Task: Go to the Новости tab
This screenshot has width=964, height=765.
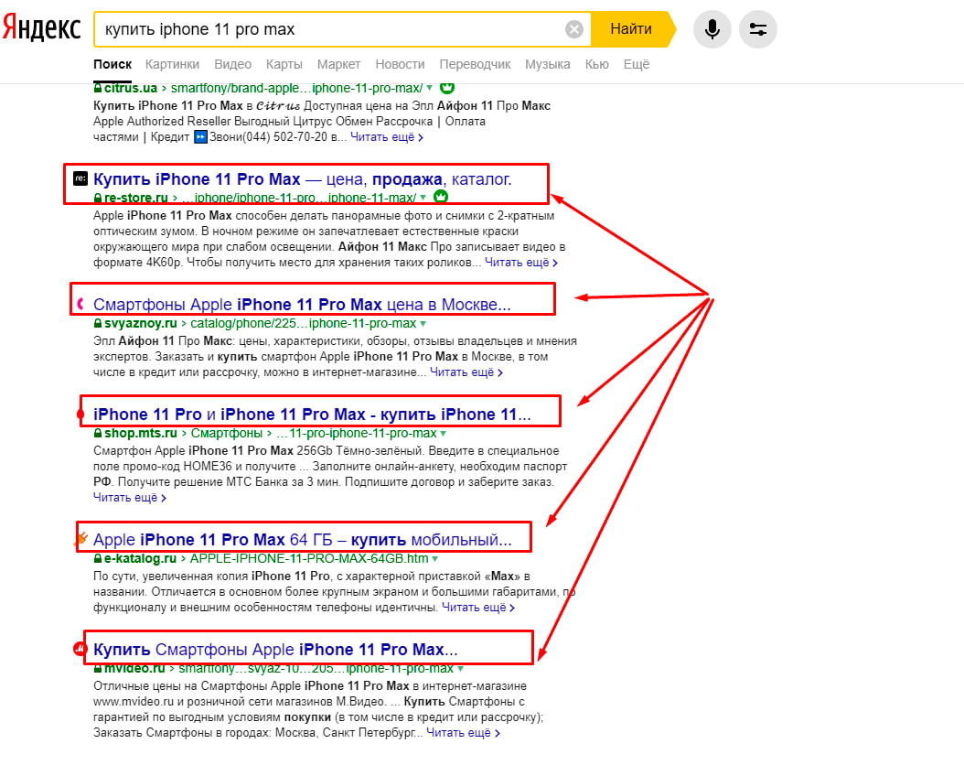Action: coord(400,64)
